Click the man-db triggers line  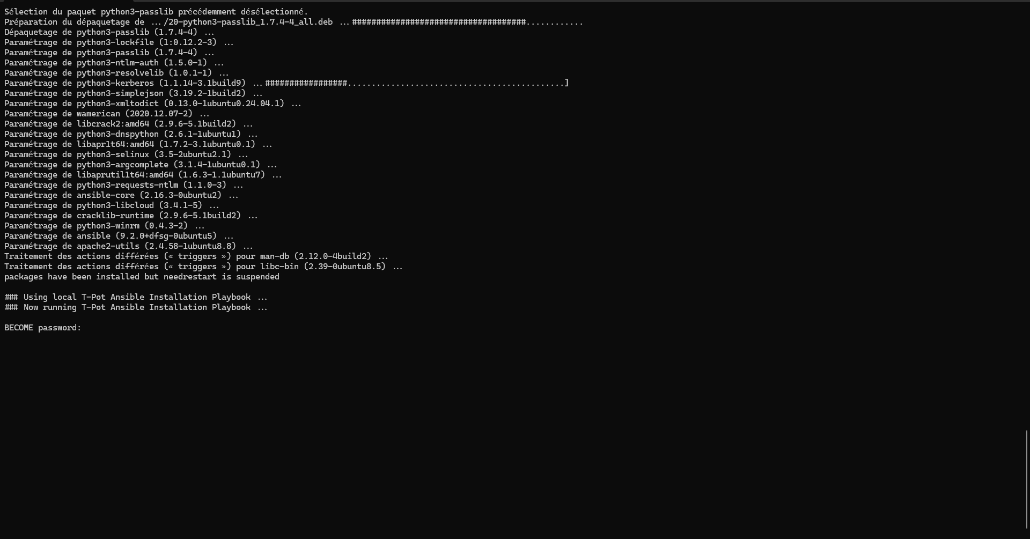point(196,256)
